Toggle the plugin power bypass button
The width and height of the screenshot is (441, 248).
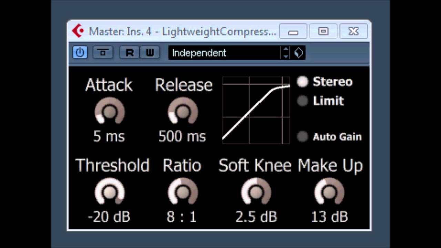click(x=80, y=53)
